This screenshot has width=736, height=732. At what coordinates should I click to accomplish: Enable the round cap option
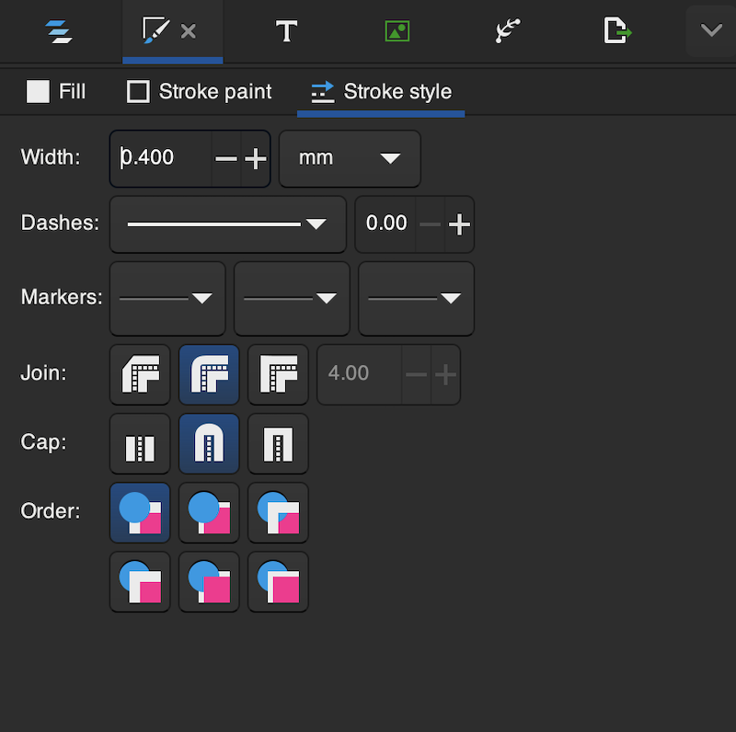209,443
